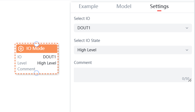Switch to the Model tab
The height and width of the screenshot is (112, 195).
click(x=124, y=6)
